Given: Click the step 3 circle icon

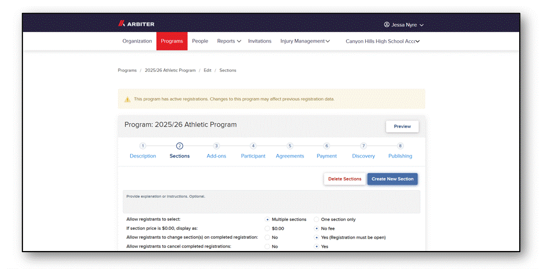Looking at the screenshot, I should [216, 146].
